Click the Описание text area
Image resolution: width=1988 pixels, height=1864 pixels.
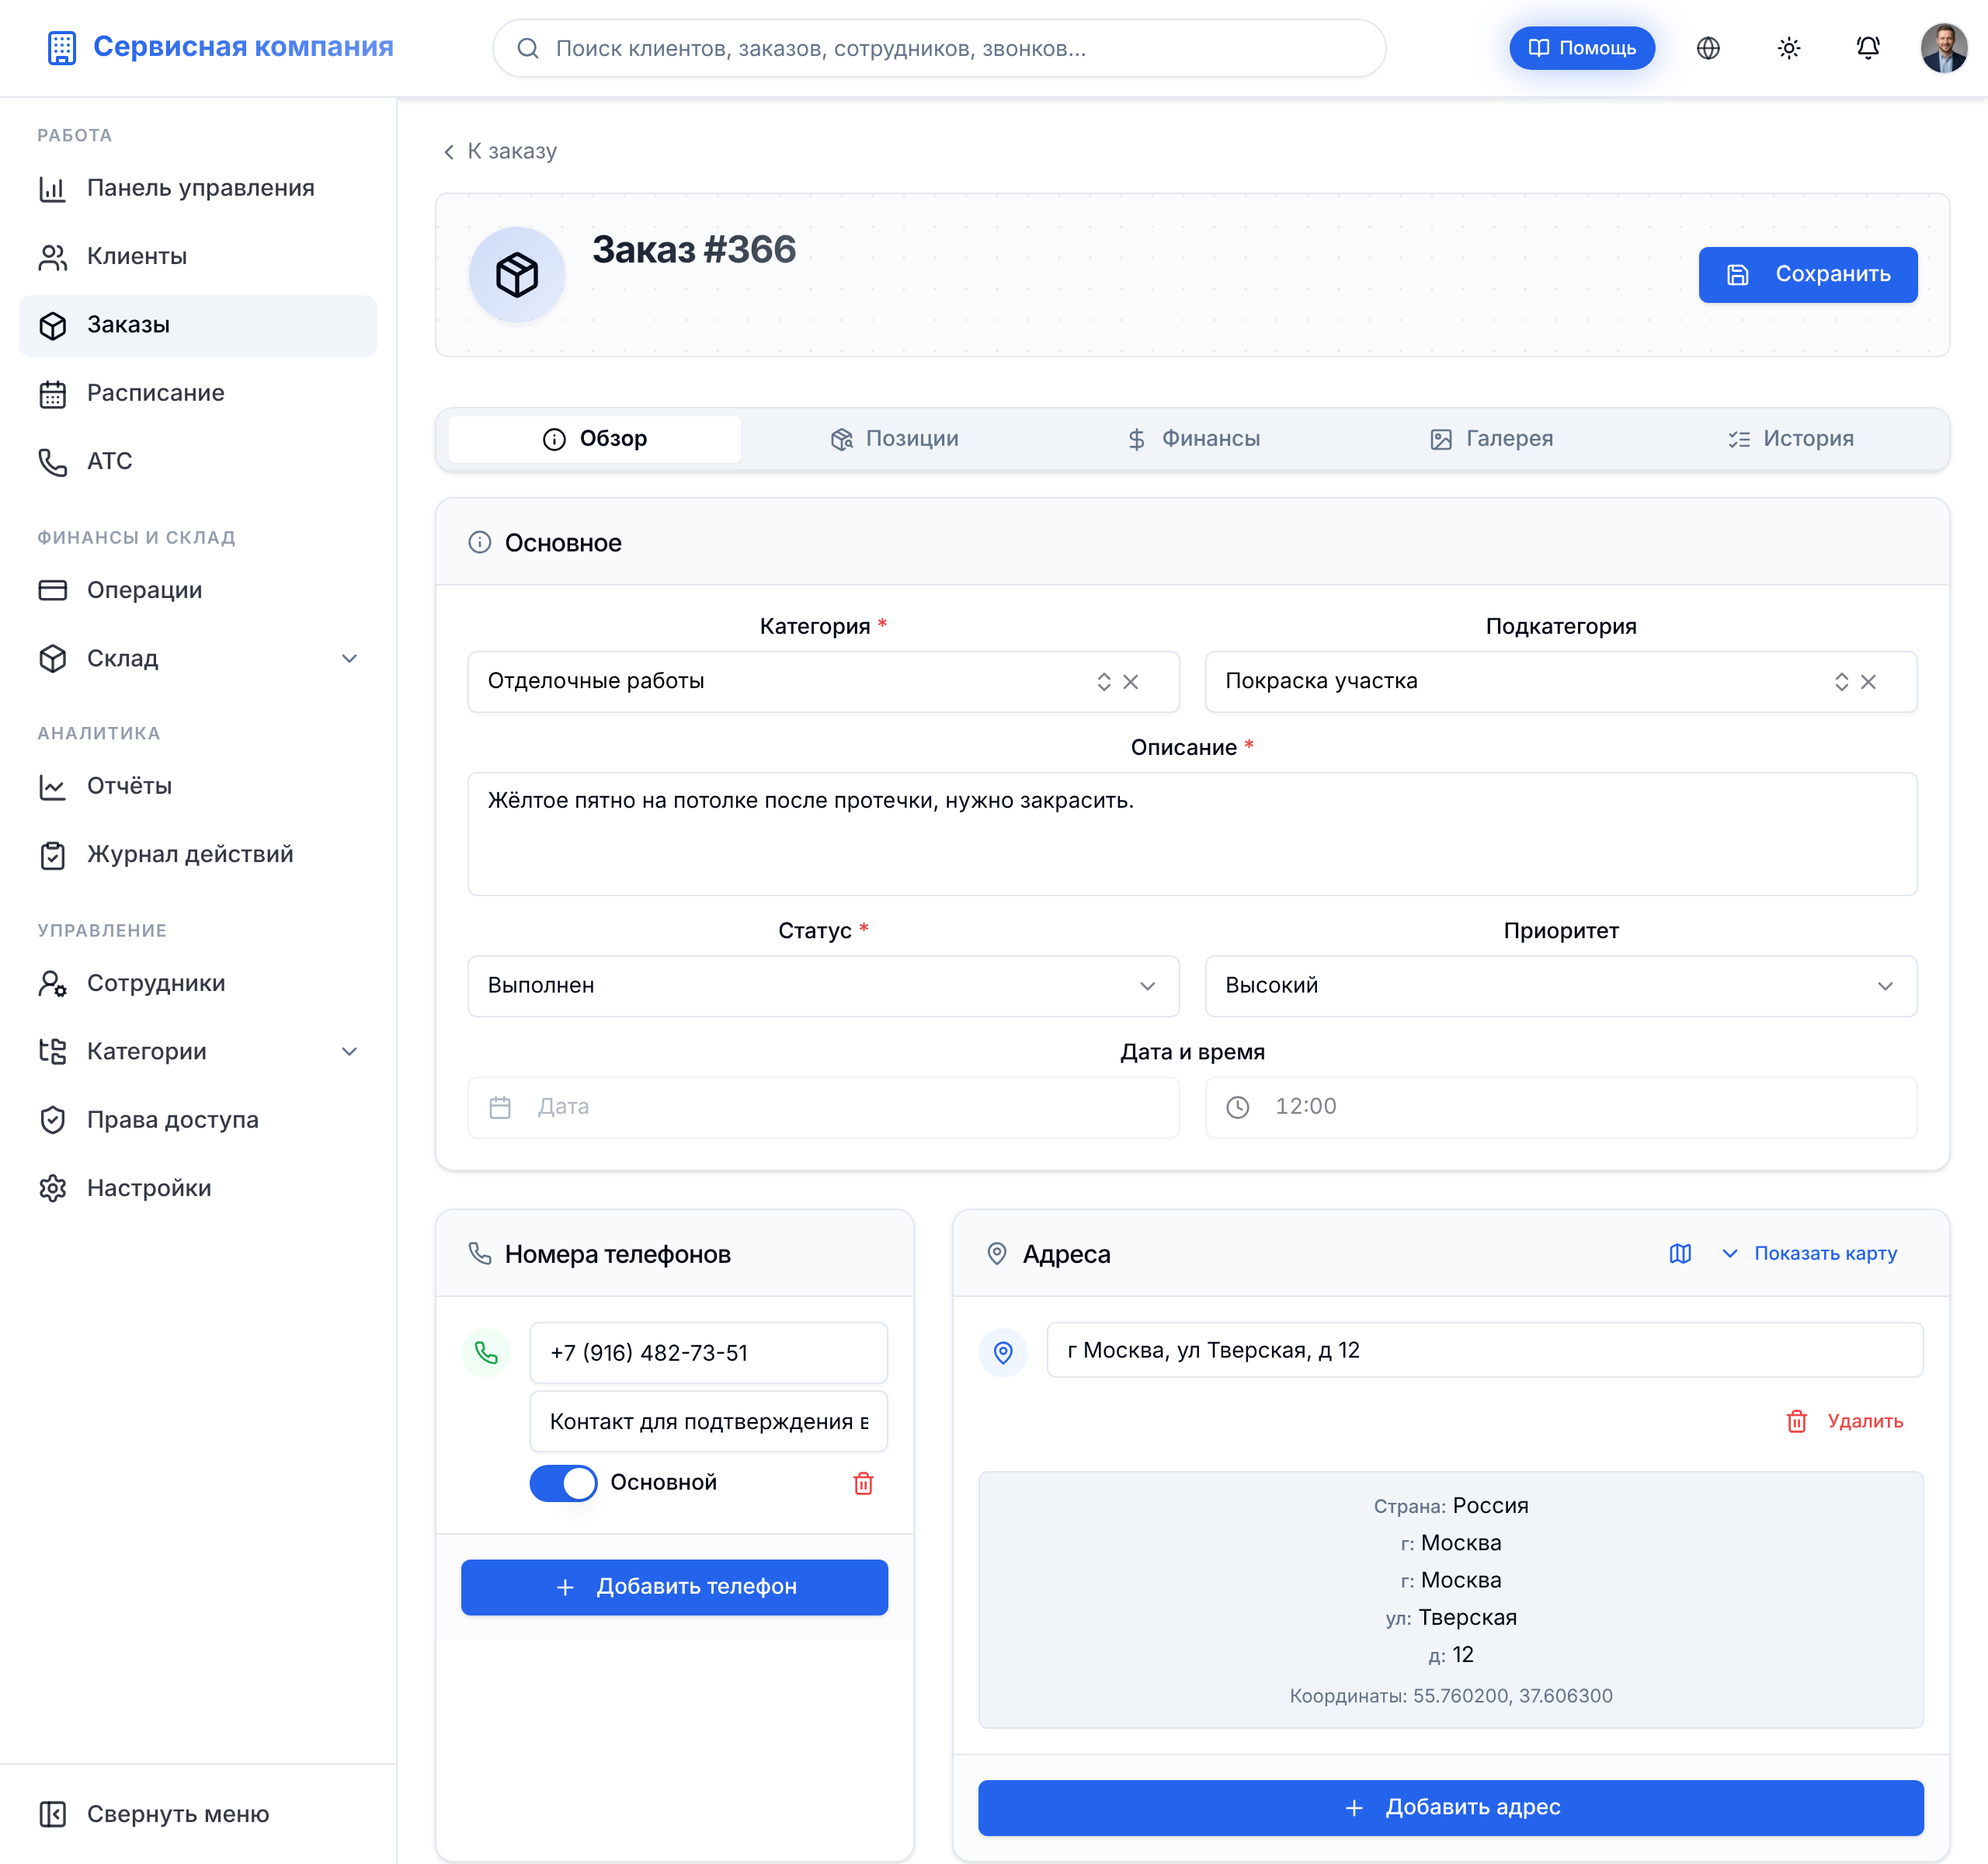1192,834
